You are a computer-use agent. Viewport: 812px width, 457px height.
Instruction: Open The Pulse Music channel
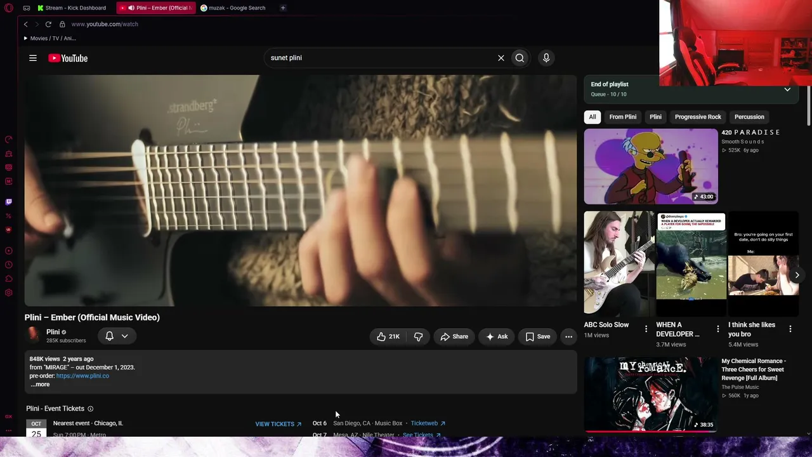(x=740, y=387)
